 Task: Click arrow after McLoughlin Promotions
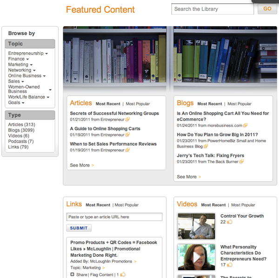[x=135, y=261]
